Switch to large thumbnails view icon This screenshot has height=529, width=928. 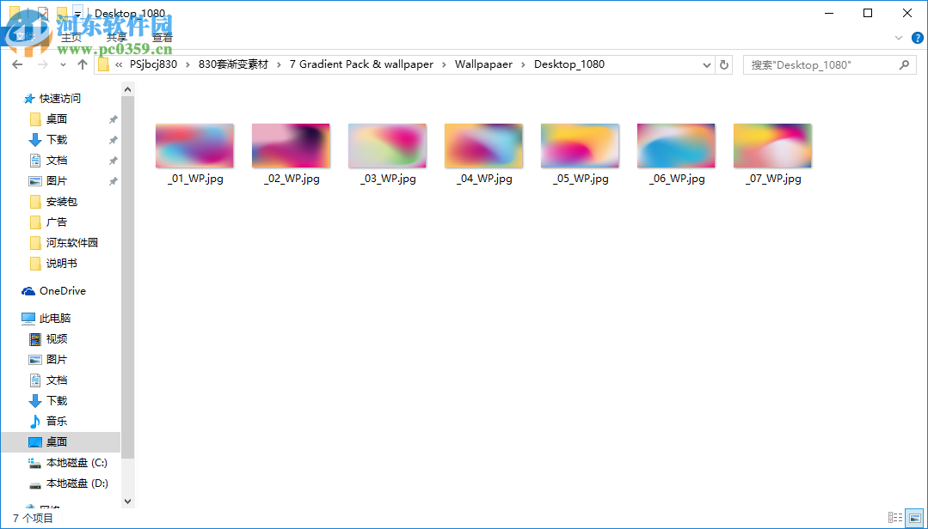(916, 518)
